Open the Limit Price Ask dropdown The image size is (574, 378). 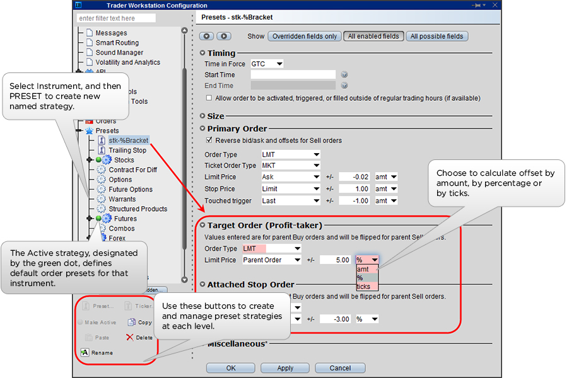click(x=291, y=177)
